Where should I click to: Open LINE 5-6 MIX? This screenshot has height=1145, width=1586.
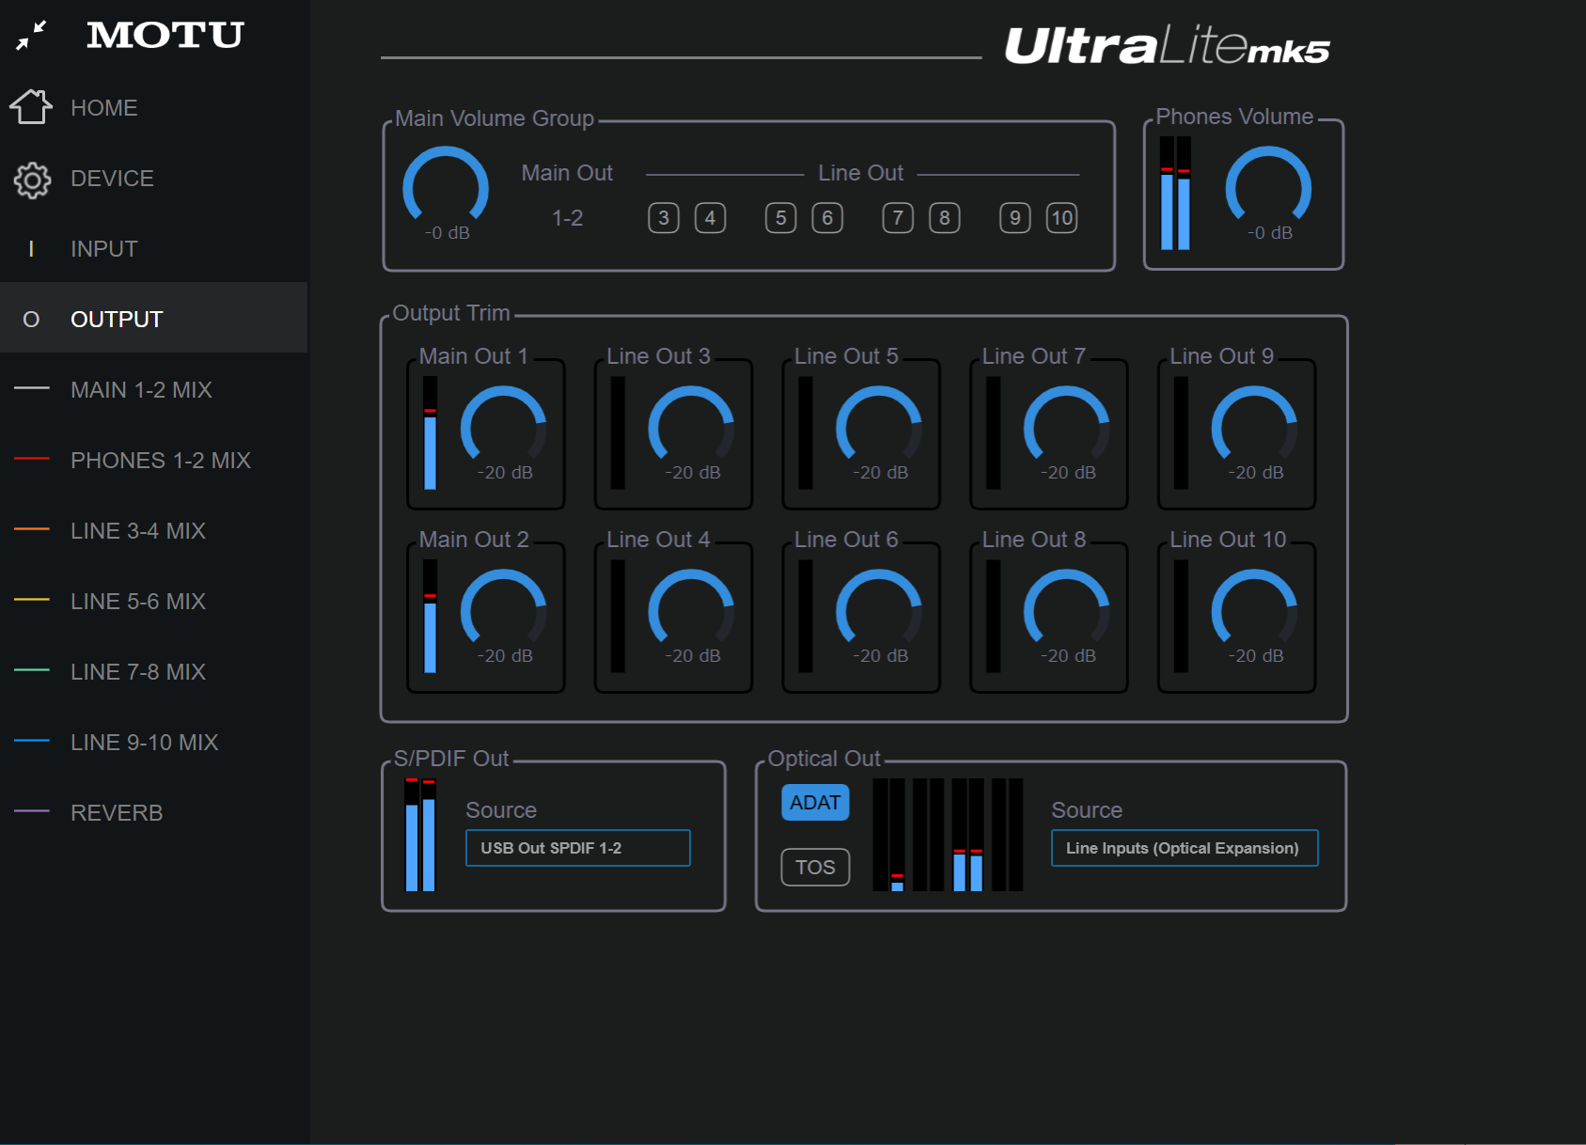click(154, 601)
